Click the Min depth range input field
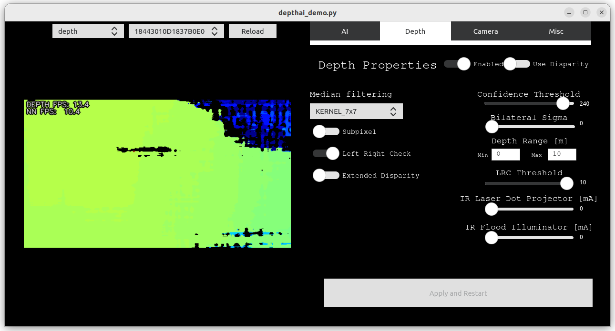 (x=505, y=154)
